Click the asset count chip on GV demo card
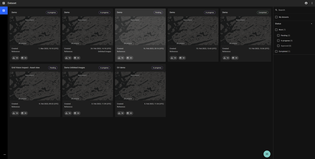This screenshot has height=159, width=315. pyautogui.click(x=120, y=113)
